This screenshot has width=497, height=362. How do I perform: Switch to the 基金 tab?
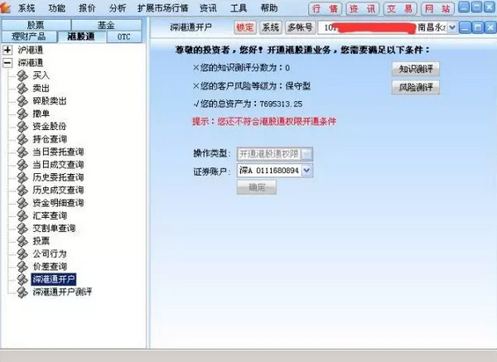[107, 25]
